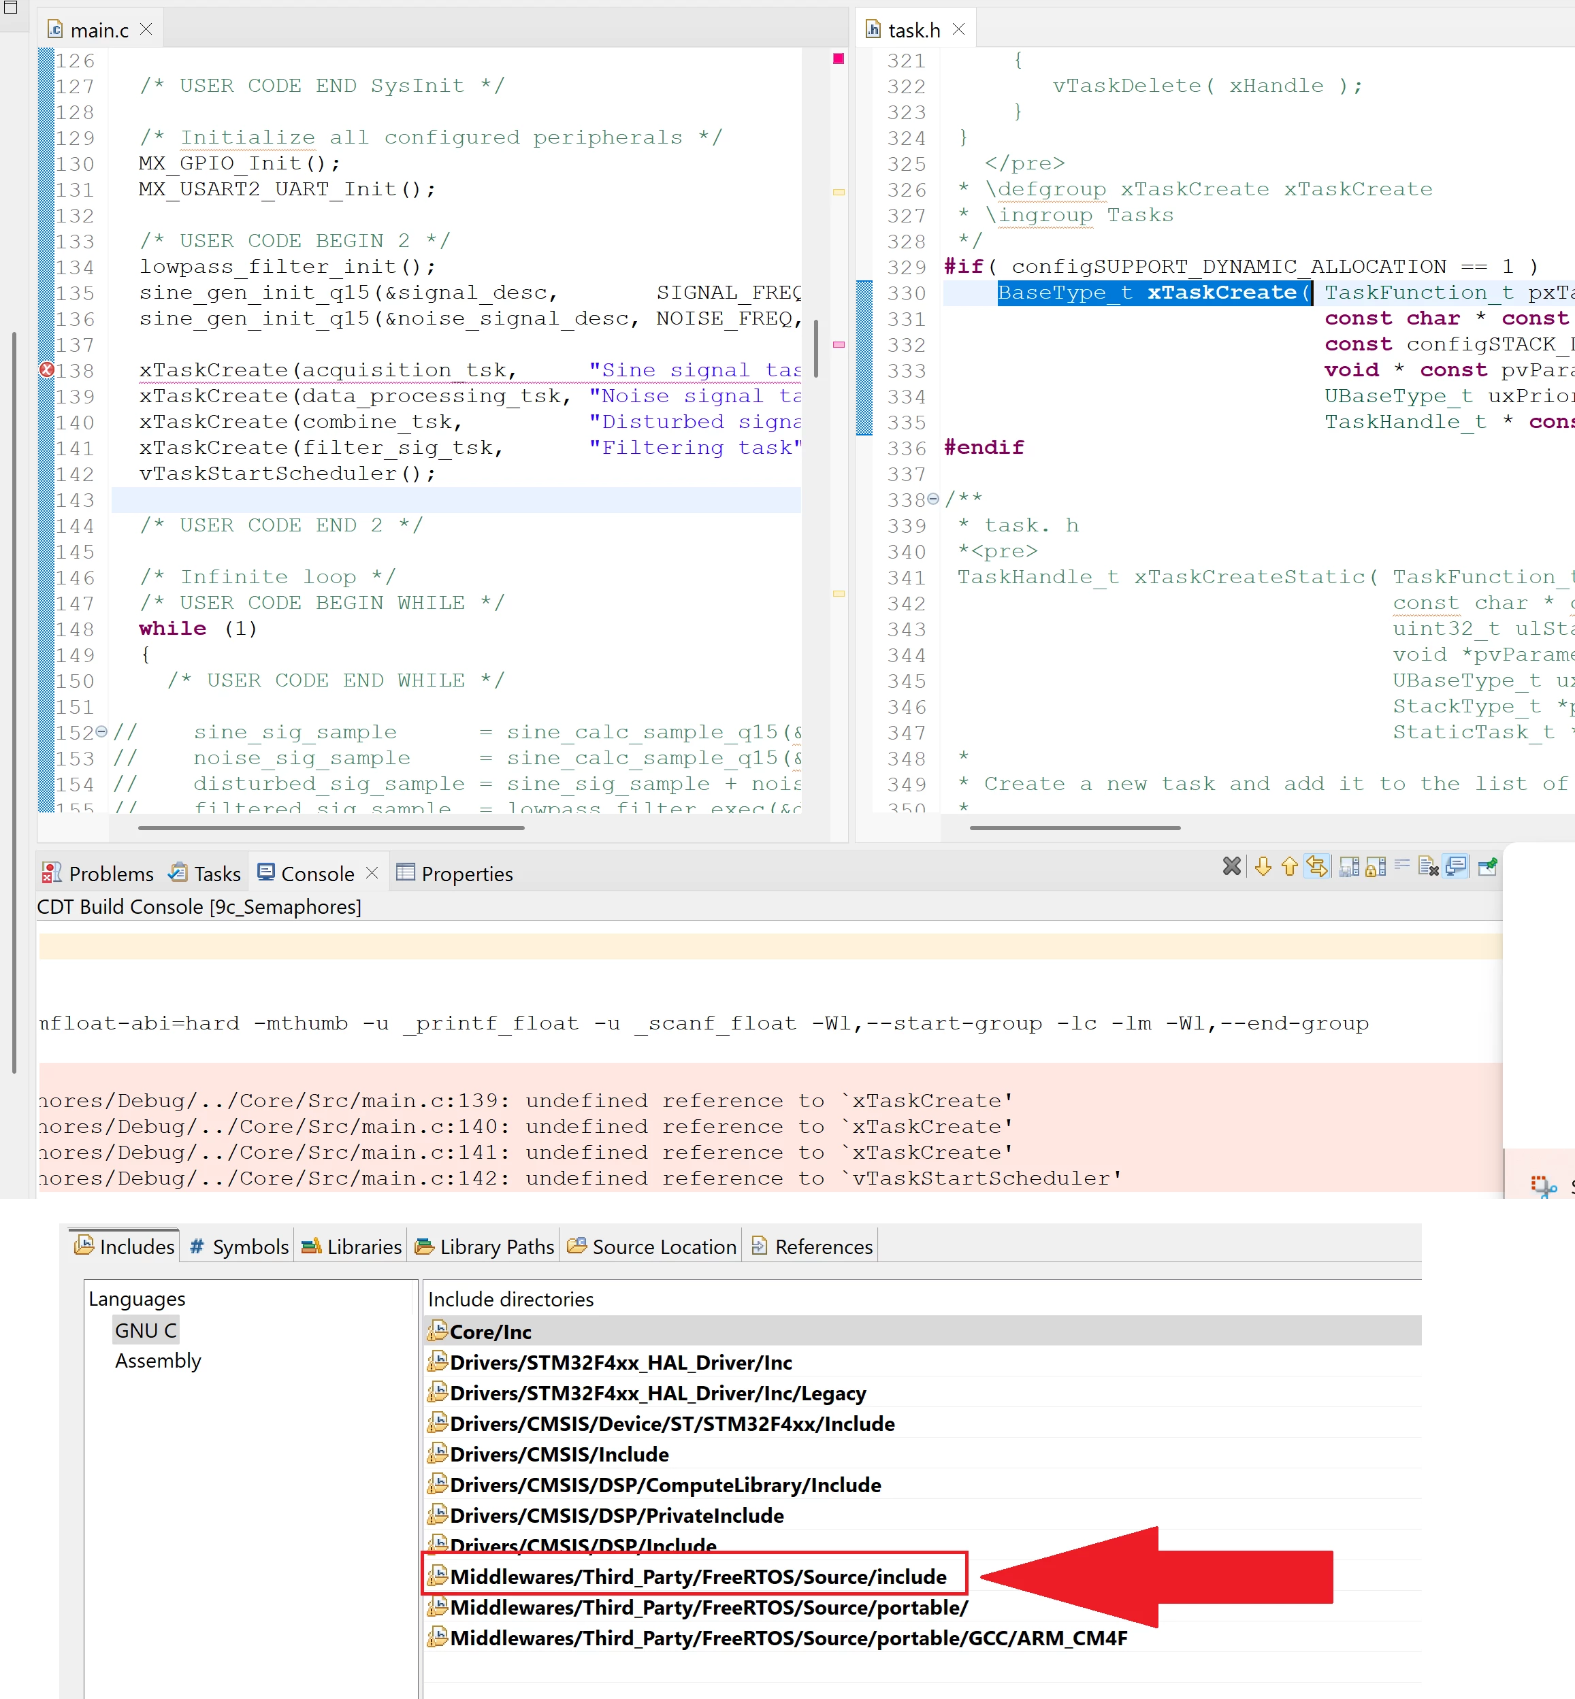Open the Libraries settings tab
Image resolution: width=1575 pixels, height=1699 pixels.
(351, 1246)
